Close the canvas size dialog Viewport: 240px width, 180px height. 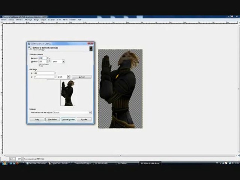[x=90, y=43]
